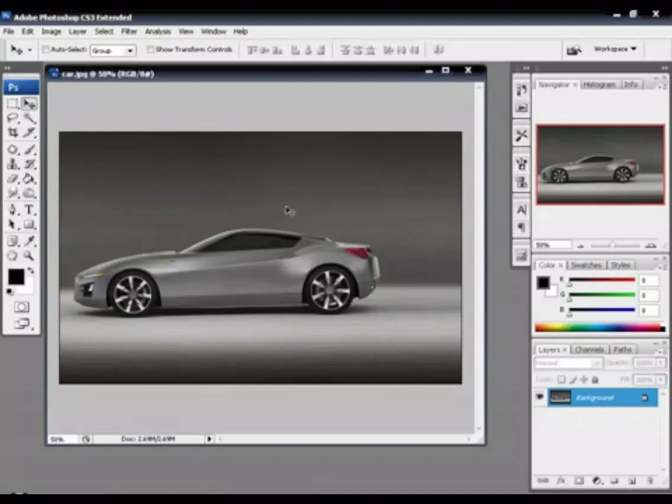Open the Fill slider arrow
The image size is (672, 504).
click(660, 380)
